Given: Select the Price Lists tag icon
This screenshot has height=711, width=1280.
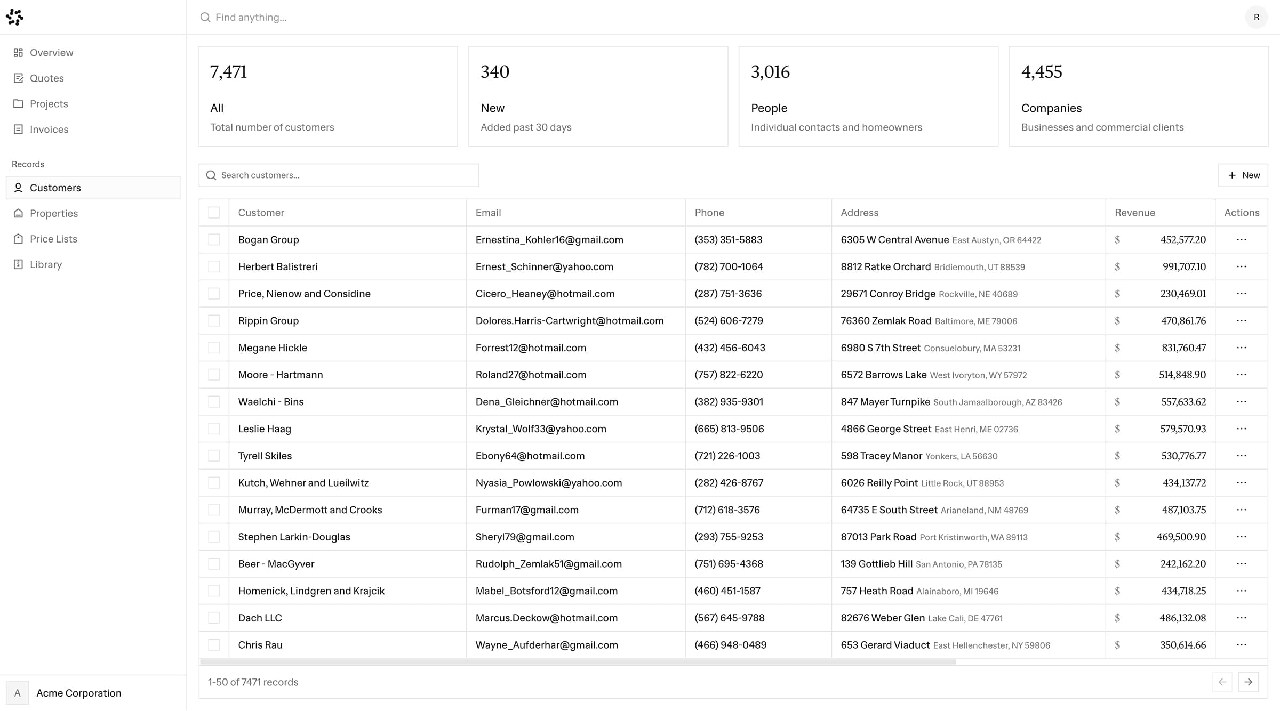Looking at the screenshot, I should pyautogui.click(x=19, y=238).
